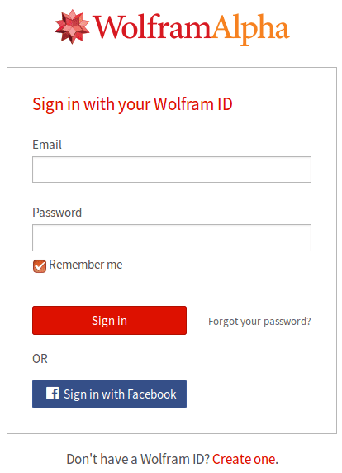Click the orange 'Alpha' part of logo
Image resolution: width=342 pixels, height=473 pixels.
point(250,30)
